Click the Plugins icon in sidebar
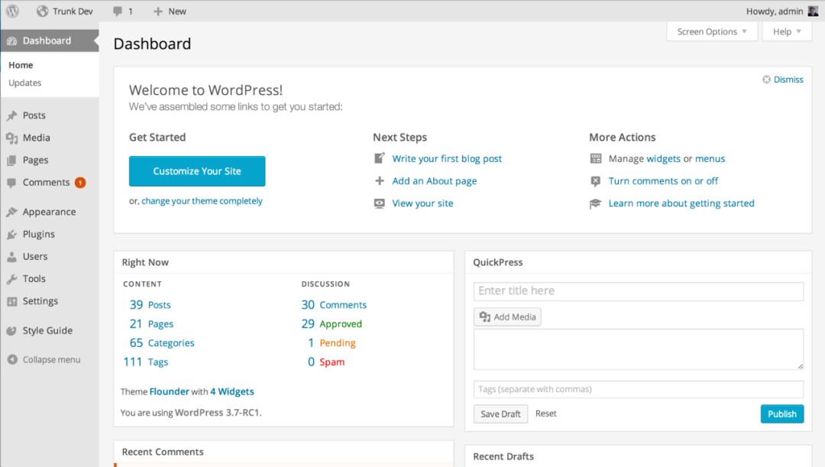The height and width of the screenshot is (467, 825). click(11, 235)
